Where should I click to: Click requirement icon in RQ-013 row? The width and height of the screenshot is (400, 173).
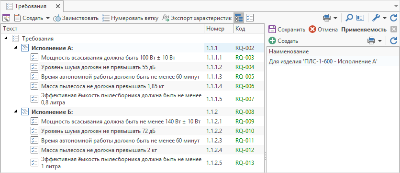pyautogui.click(x=34, y=163)
